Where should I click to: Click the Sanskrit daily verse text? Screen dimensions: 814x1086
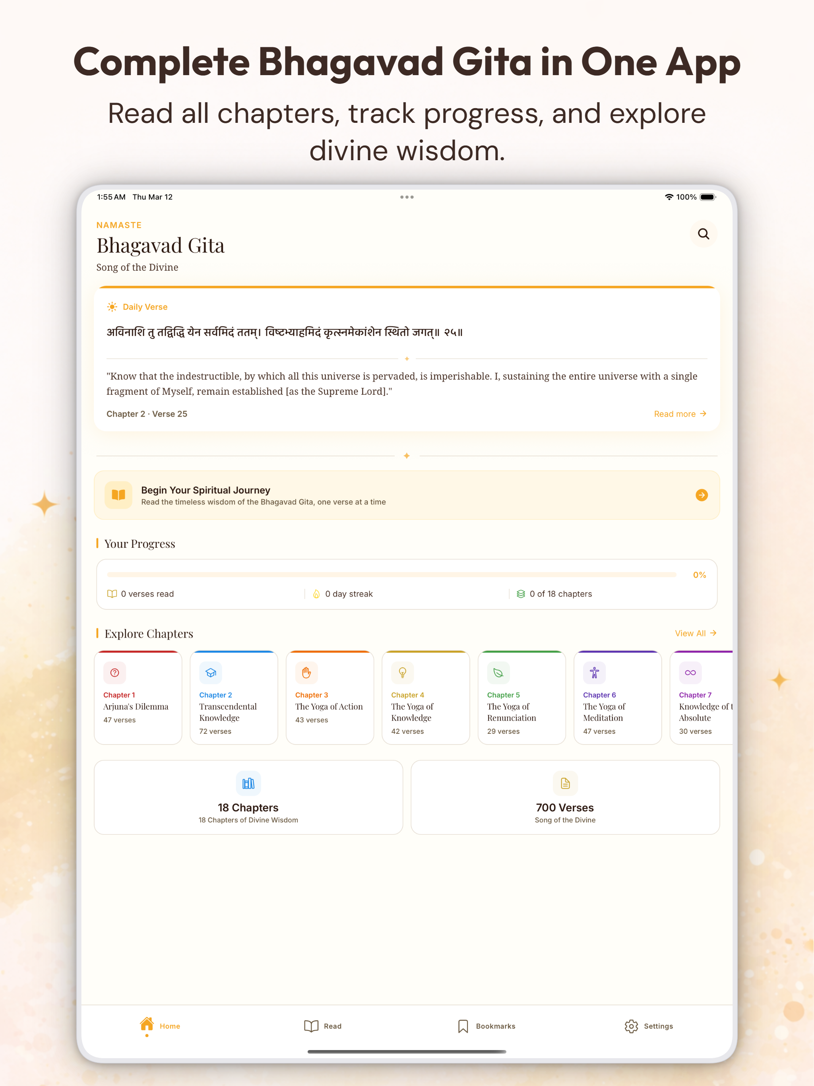tap(285, 332)
